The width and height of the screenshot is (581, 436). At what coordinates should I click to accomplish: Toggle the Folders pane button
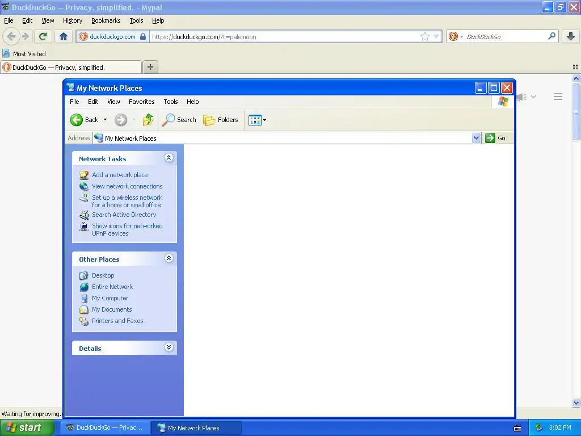coord(221,120)
